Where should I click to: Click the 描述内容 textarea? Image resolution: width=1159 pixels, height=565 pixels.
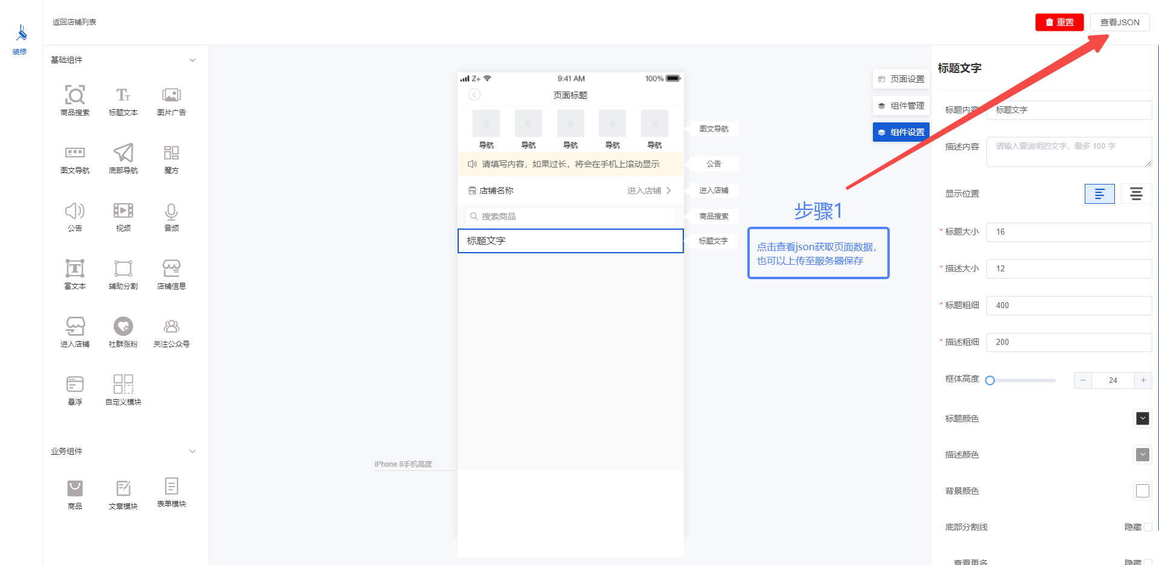click(x=1069, y=152)
